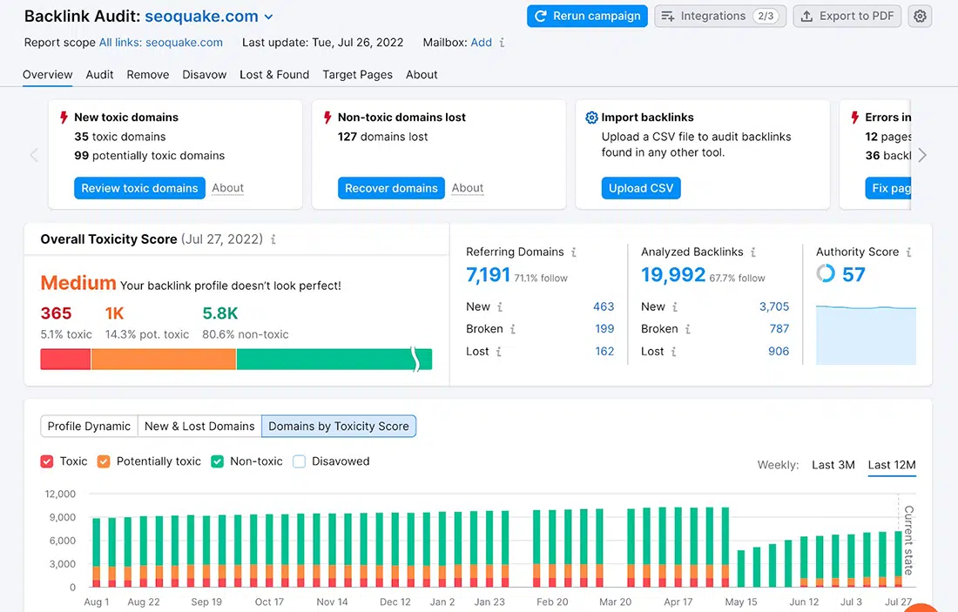Click the 365 toxic domains count
Viewport: 958px width, 612px height.
[57, 314]
